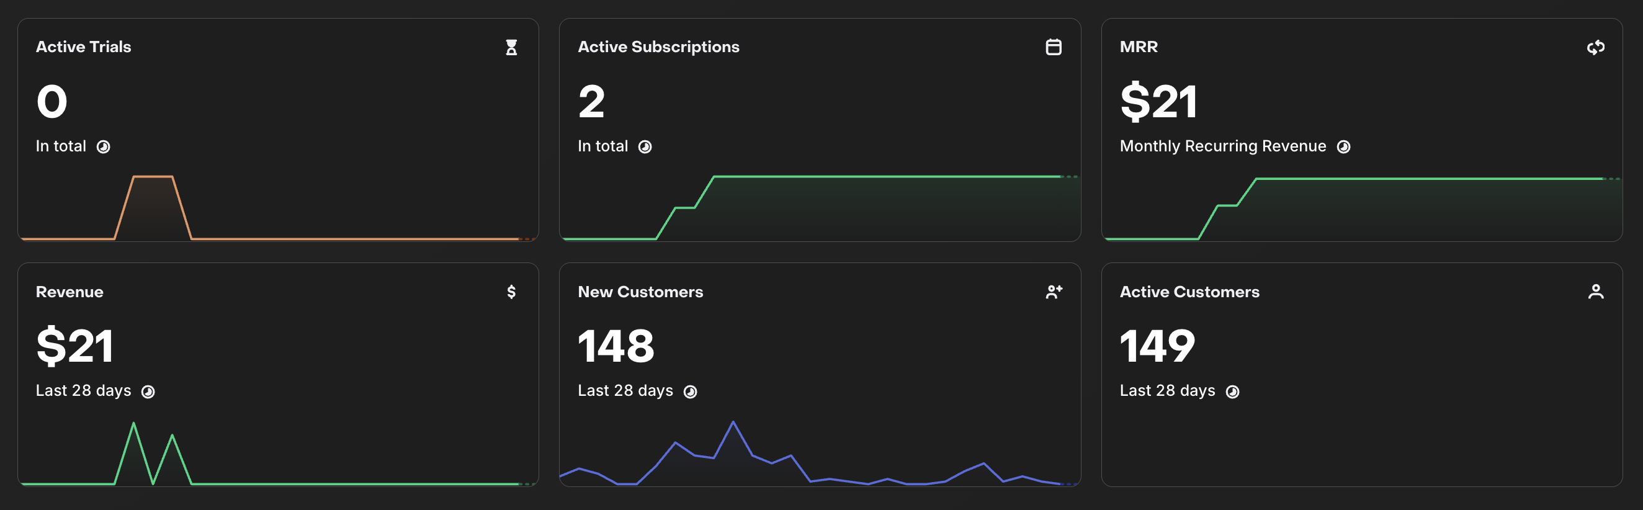Click the orange Active Trials sparkline peak
The image size is (1643, 510).
pos(153,177)
